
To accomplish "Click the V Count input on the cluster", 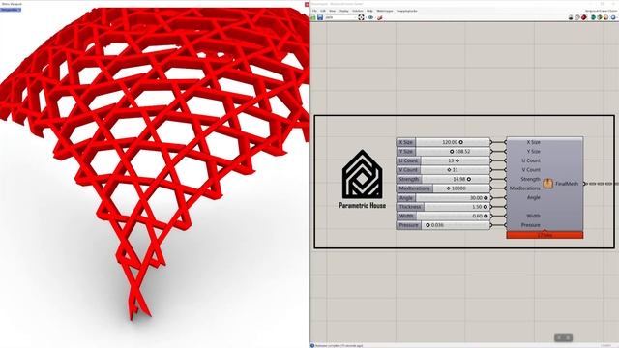I will [531, 170].
